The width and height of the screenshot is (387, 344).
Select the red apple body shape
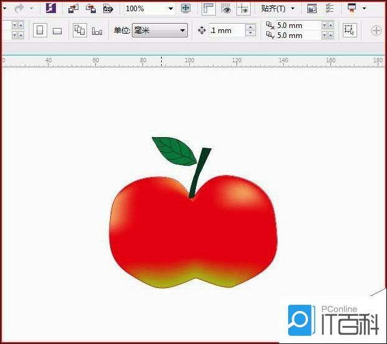[193, 231]
